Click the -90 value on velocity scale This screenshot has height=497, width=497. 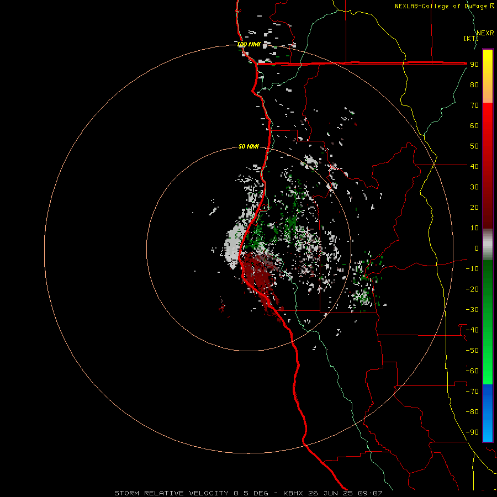[472, 432]
